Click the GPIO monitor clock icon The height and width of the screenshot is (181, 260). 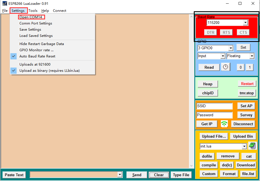(x=226, y=67)
